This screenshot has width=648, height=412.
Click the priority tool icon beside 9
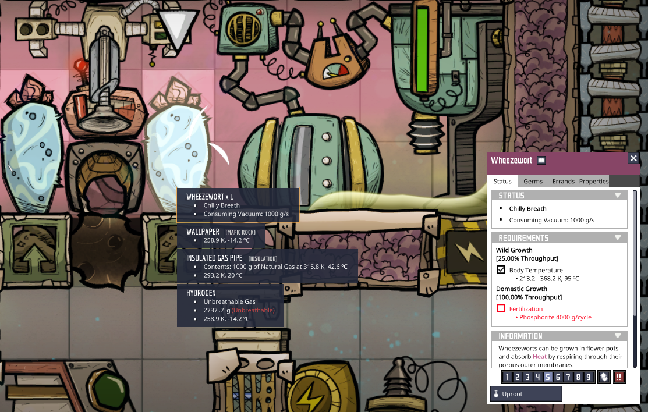coord(604,377)
